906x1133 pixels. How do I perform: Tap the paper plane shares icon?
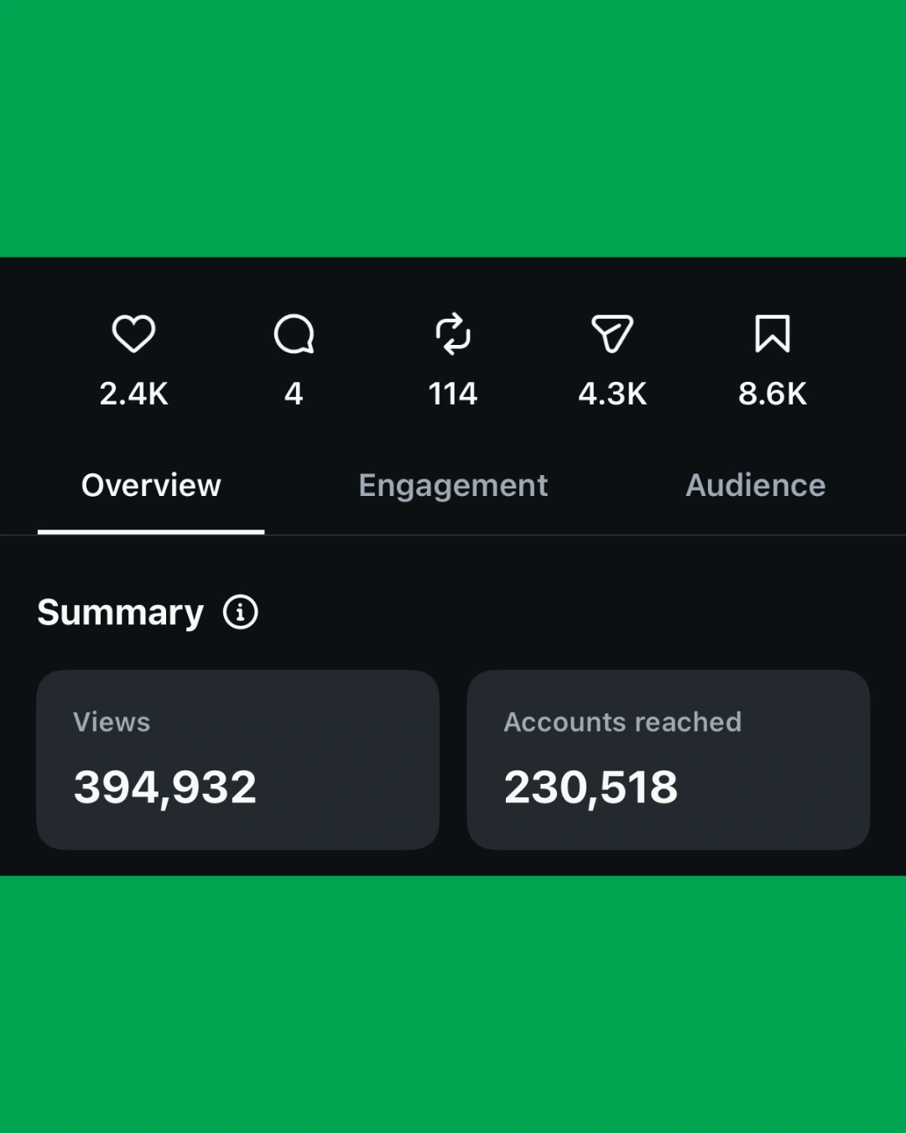pyautogui.click(x=612, y=334)
